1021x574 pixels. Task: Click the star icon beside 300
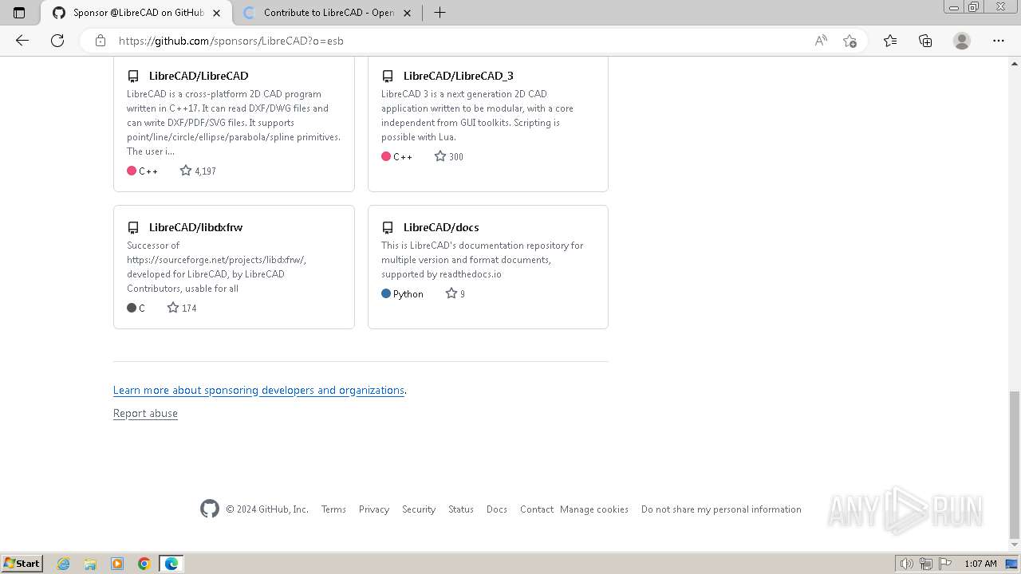tap(440, 156)
